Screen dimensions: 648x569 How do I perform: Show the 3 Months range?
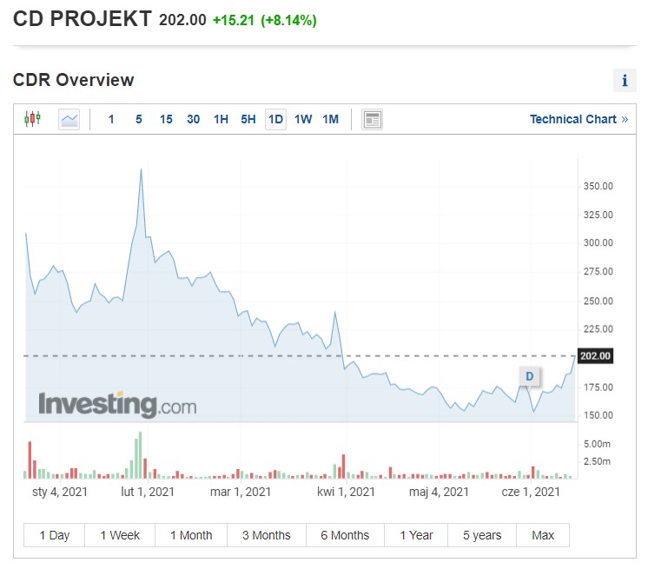coord(267,535)
